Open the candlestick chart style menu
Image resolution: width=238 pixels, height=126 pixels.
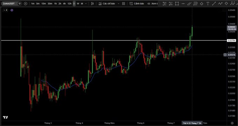click(92, 3)
